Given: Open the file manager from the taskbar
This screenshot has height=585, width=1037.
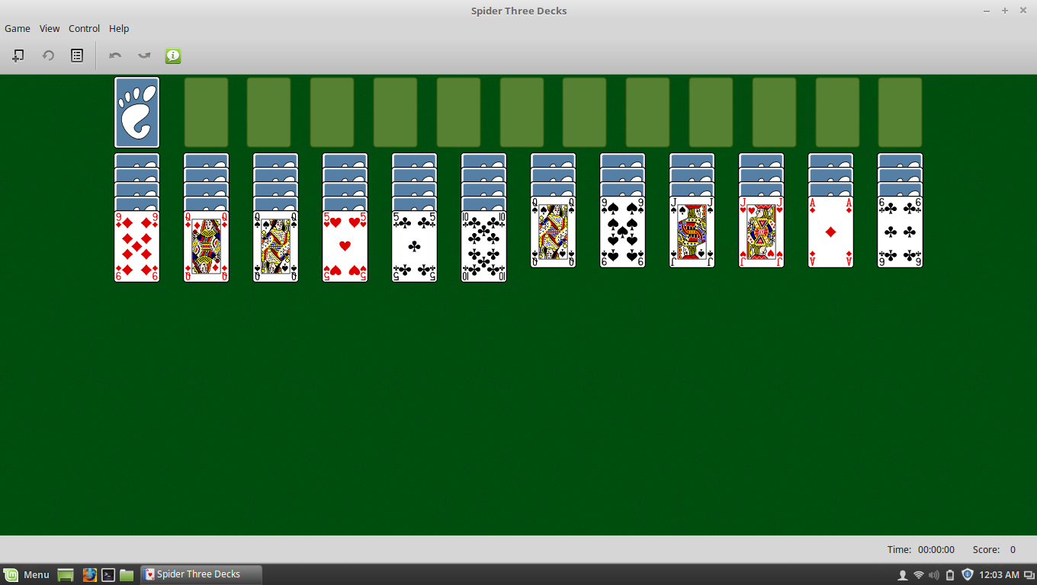Looking at the screenshot, I should click(x=127, y=574).
